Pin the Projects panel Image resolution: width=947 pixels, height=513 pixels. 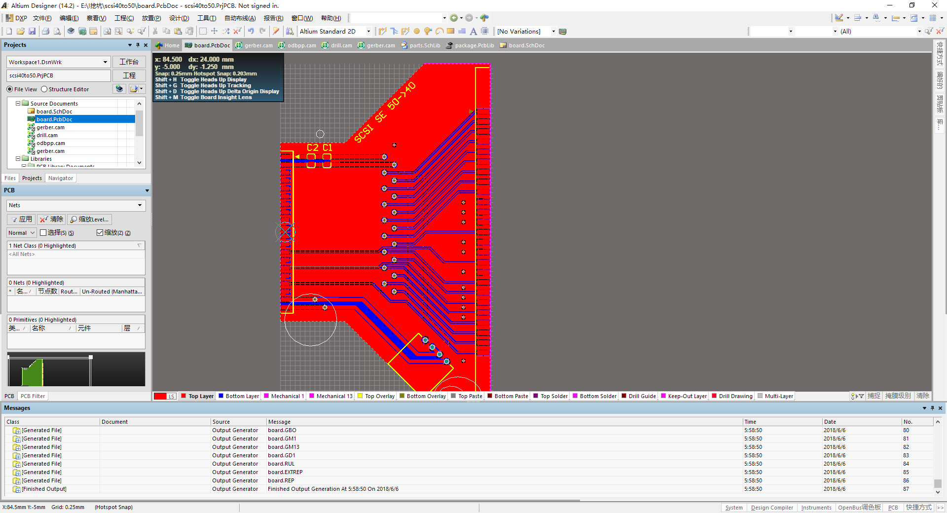click(x=138, y=45)
